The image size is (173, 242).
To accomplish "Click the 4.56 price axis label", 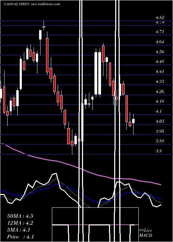I will 160,52.
